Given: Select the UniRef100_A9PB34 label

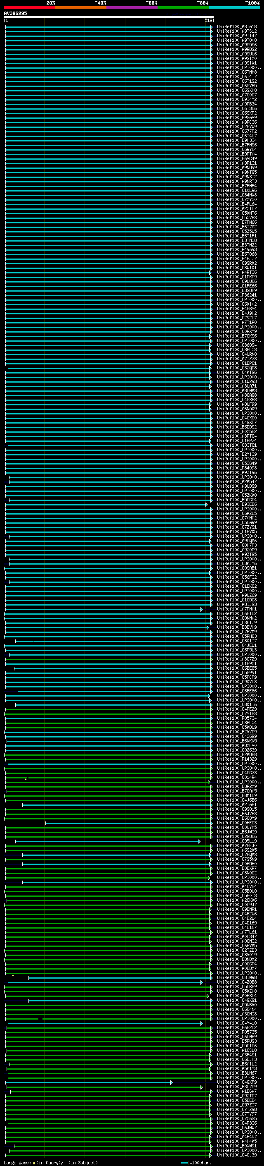Looking at the screenshot, I should (x=236, y=104).
